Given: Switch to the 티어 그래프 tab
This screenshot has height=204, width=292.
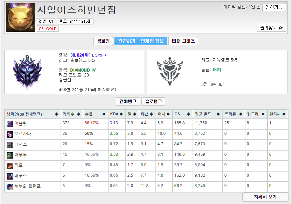Looking at the screenshot, I should 183,41.
